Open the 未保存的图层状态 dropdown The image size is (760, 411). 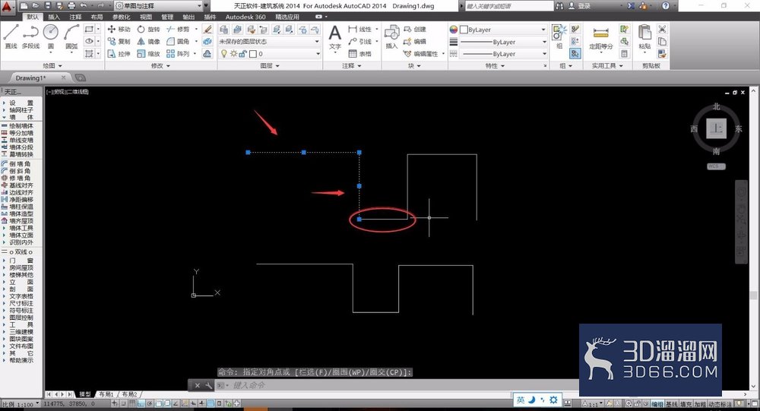coord(269,42)
